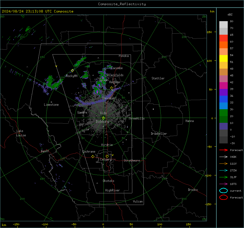
Task: Select the magenta swatch in the dBZ scale
Action: (223, 86)
